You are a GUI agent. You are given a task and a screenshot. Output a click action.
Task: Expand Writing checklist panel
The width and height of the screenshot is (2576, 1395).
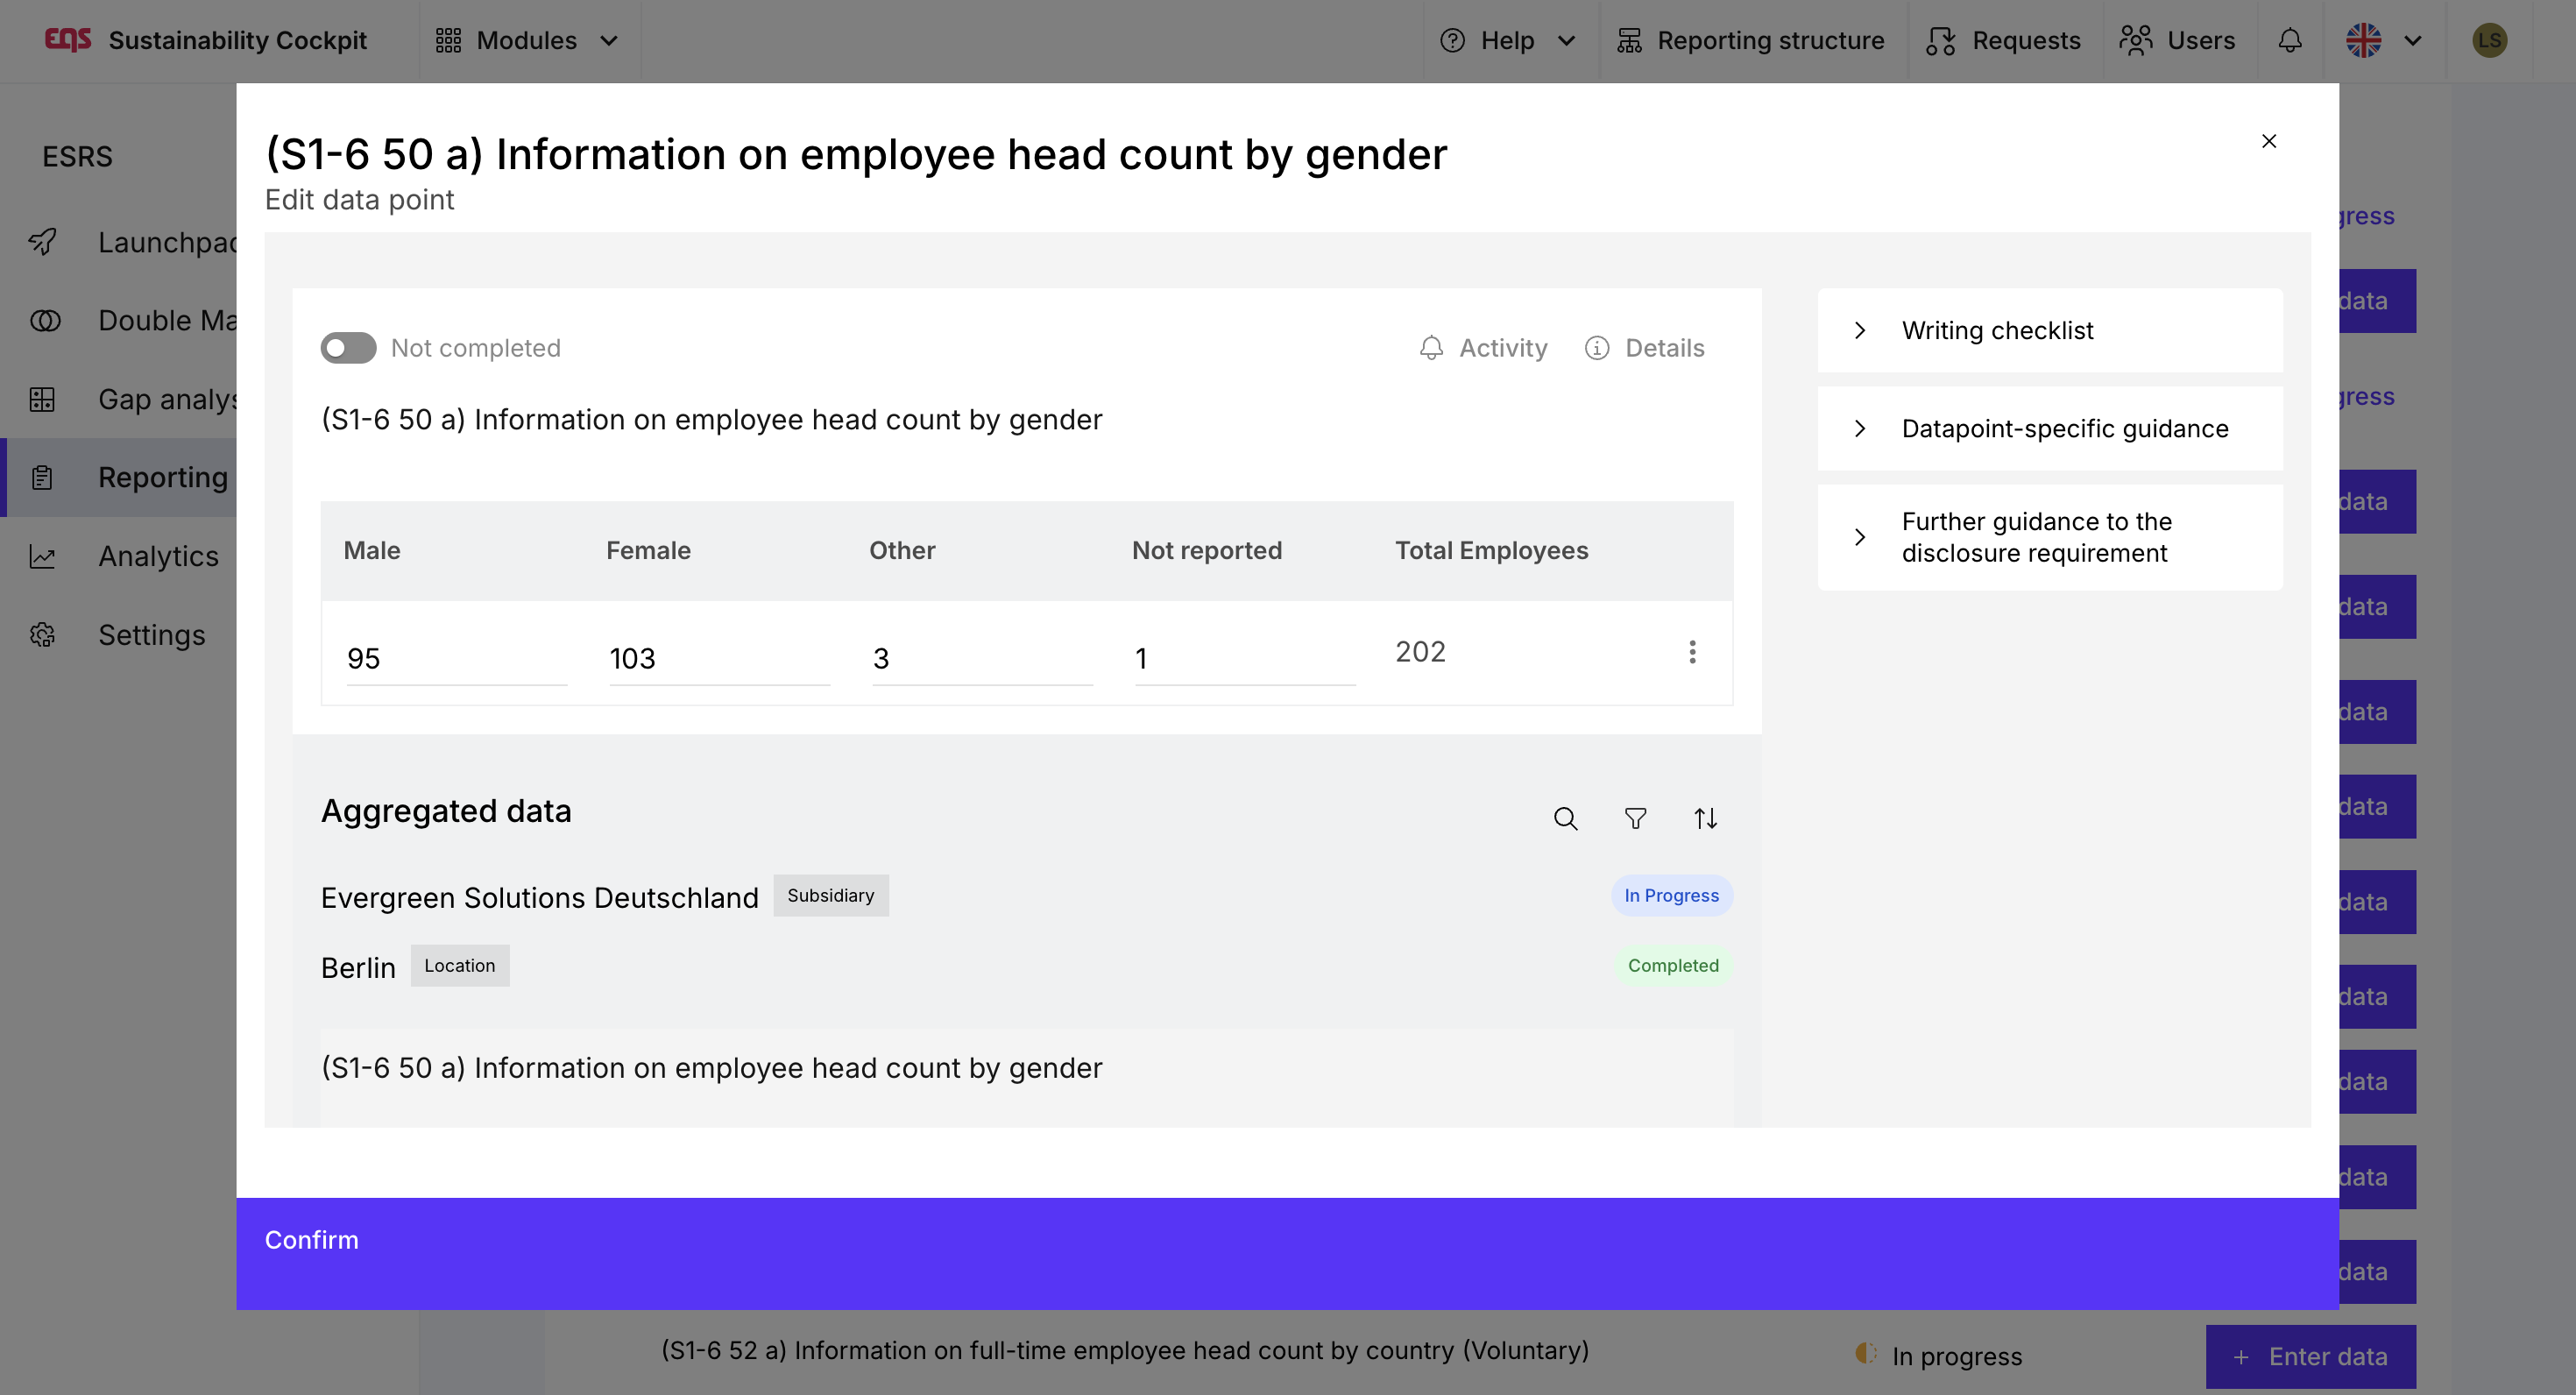click(2049, 331)
